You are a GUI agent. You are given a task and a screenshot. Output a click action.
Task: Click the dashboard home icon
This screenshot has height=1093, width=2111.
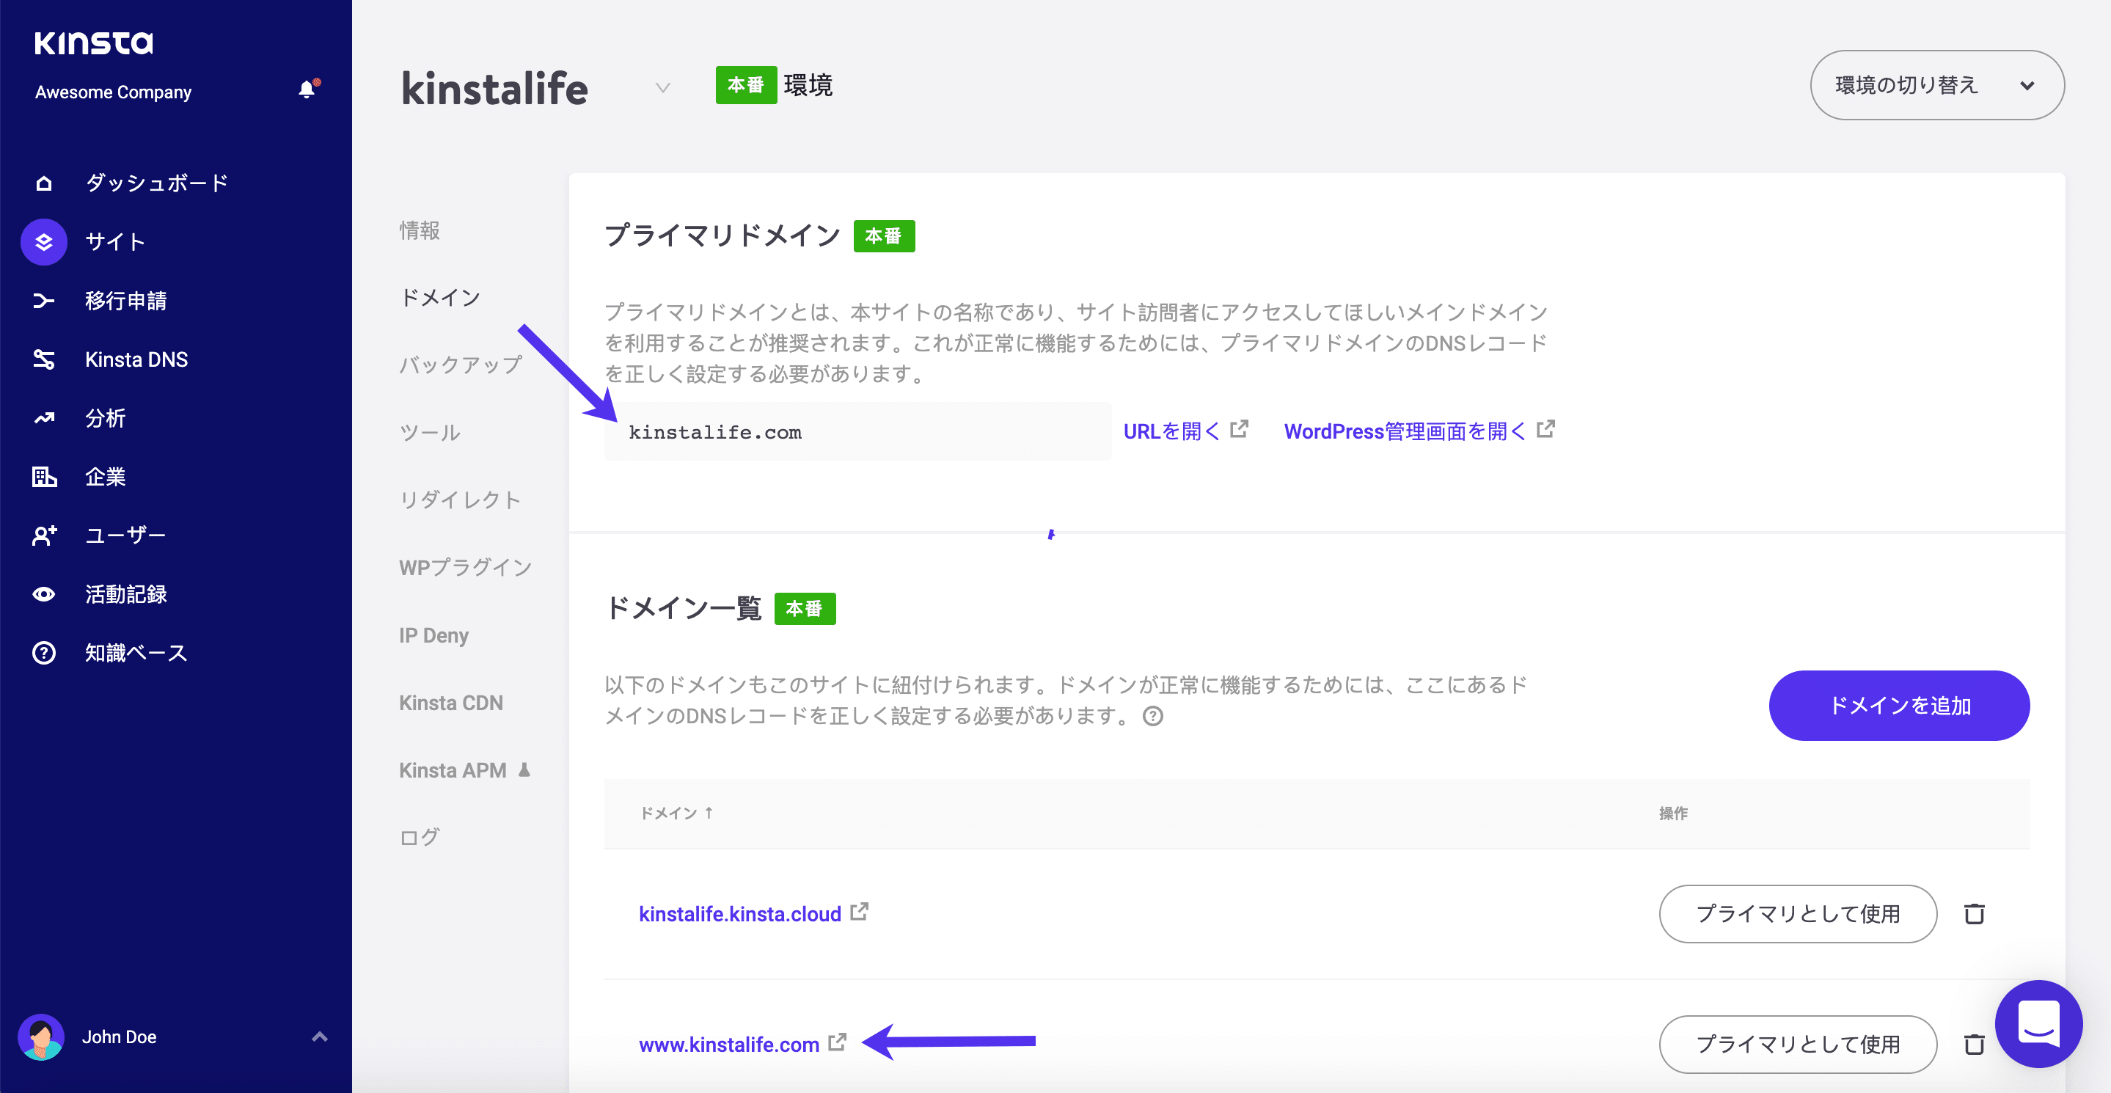point(44,183)
